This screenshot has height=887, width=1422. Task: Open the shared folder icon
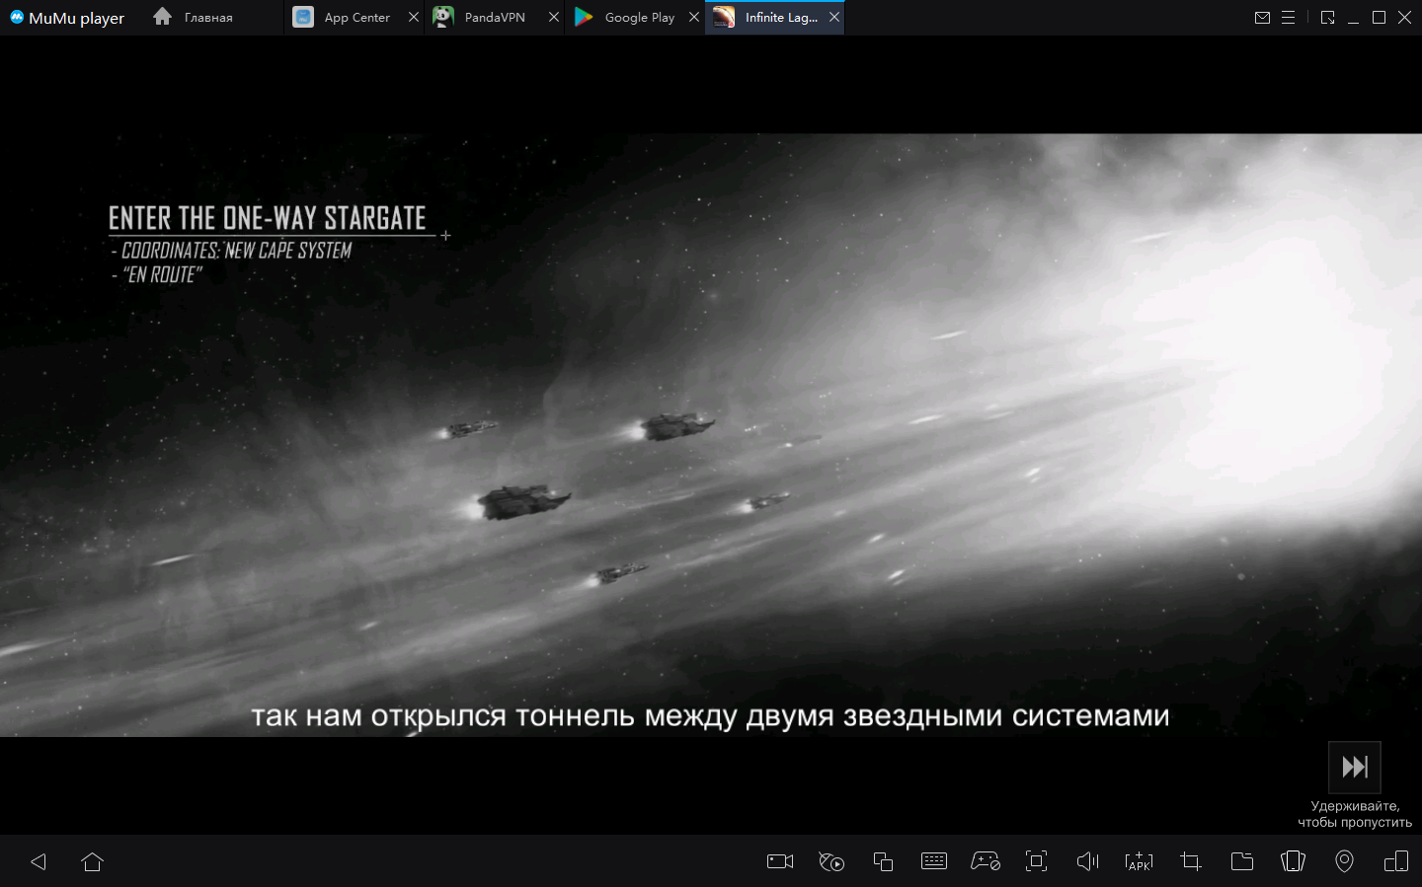click(1242, 861)
